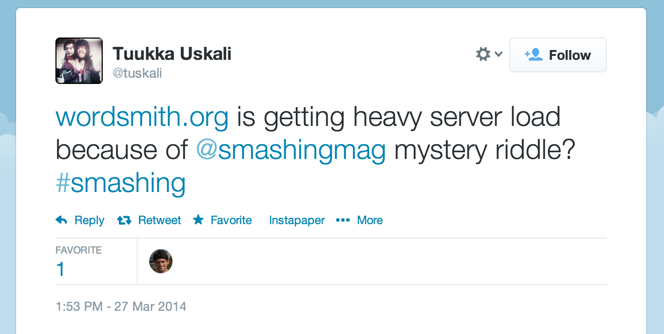Image resolution: width=664 pixels, height=334 pixels.
Task: Click the Retweet text label
Action: tap(160, 220)
